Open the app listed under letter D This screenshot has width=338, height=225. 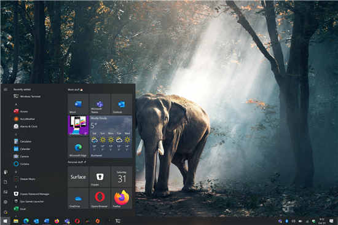25,179
